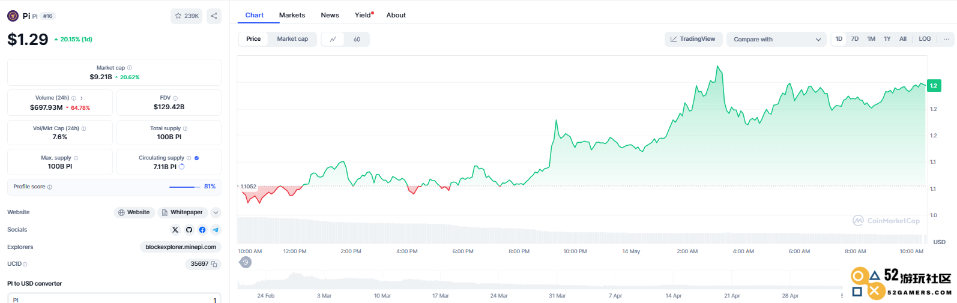Click the $129.42B FDV value

[169, 107]
